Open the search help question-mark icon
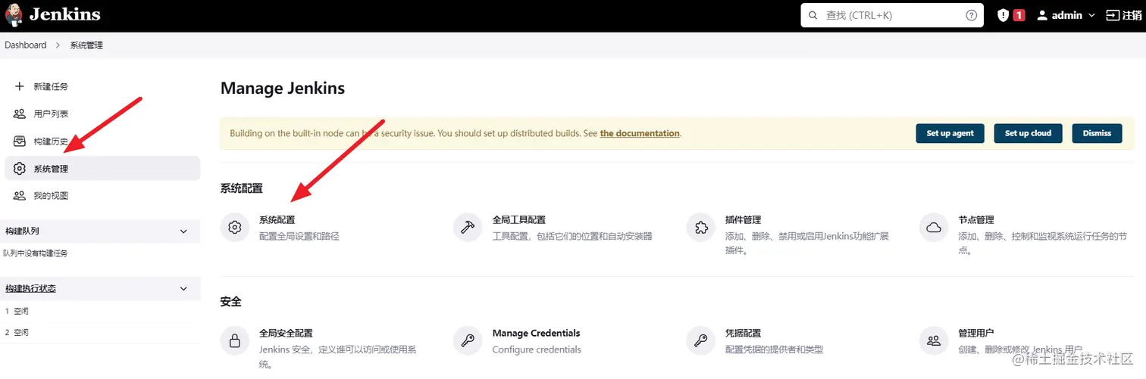Image resolution: width=1146 pixels, height=379 pixels. tap(972, 15)
